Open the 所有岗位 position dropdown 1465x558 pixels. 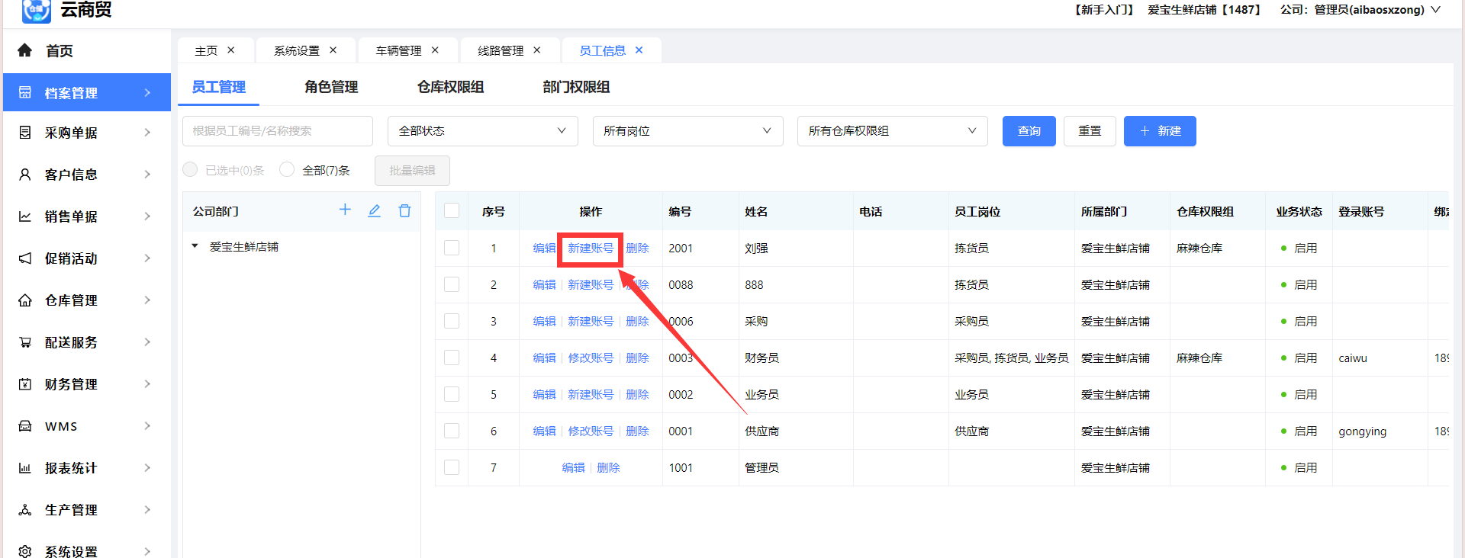687,131
